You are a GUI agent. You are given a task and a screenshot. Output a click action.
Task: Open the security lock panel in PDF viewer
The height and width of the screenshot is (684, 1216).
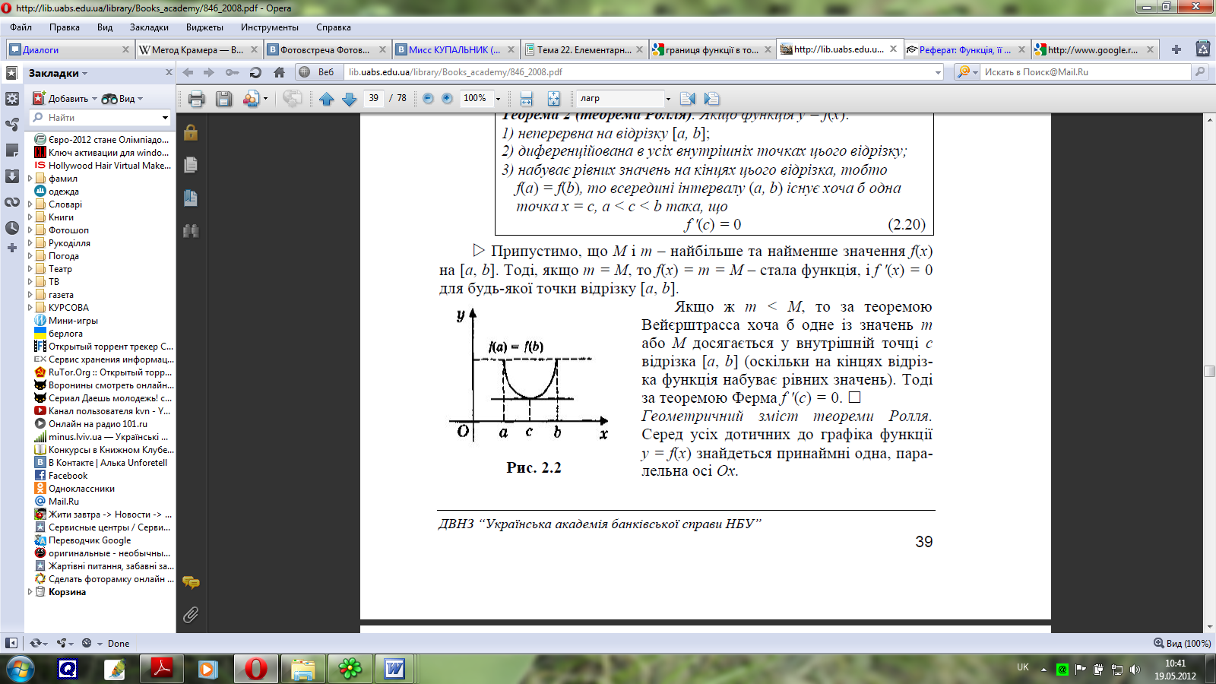(x=191, y=133)
